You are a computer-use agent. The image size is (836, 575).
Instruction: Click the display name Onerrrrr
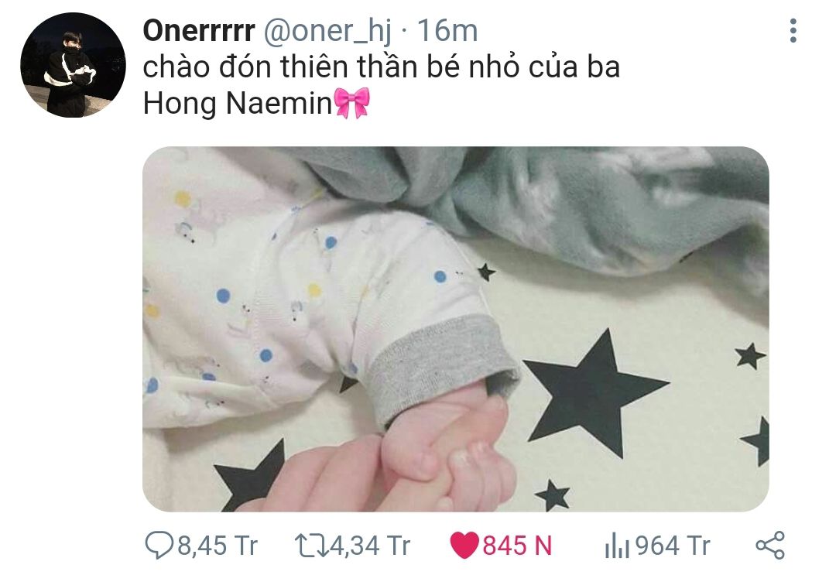(199, 31)
